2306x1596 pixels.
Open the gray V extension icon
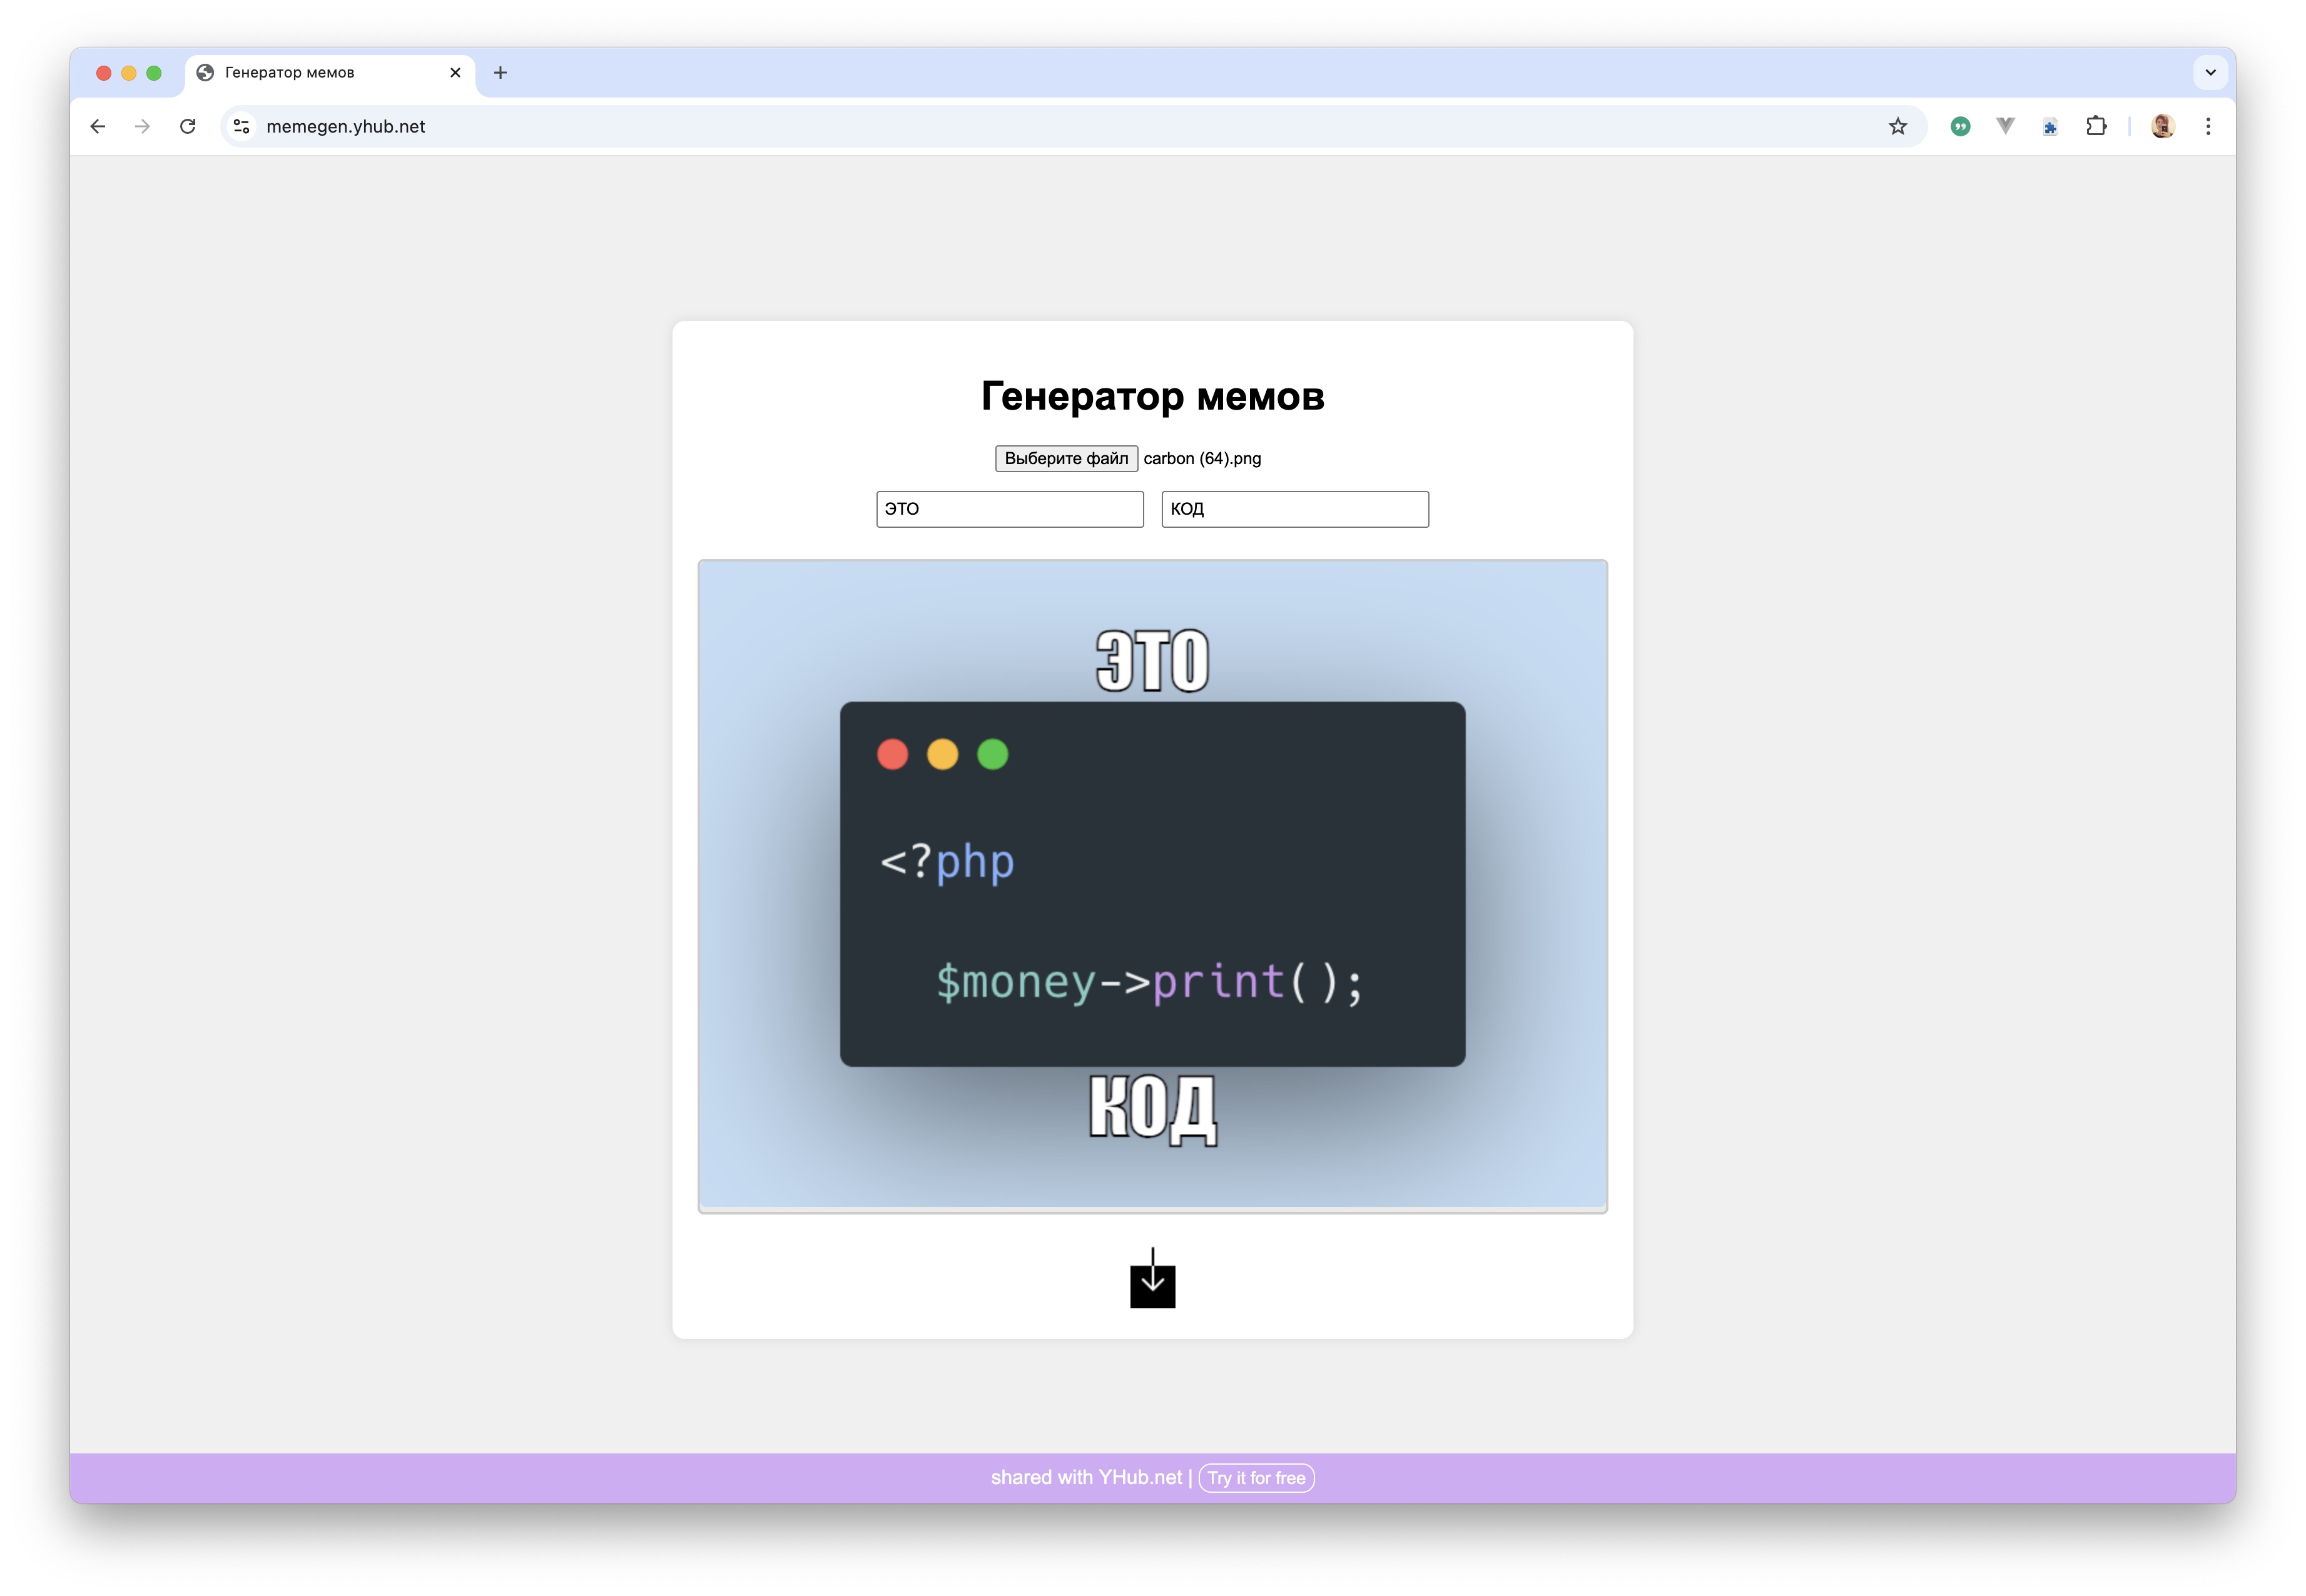coord(2005,126)
